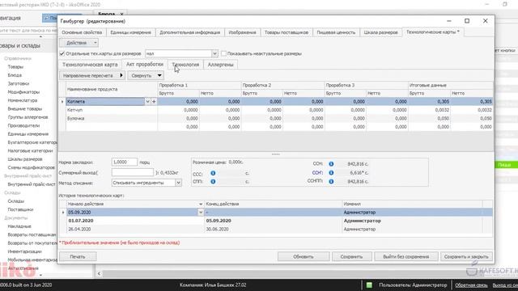Click the info icon next to ССН
The height and width of the screenshot is (291, 518).
click(x=331, y=164)
